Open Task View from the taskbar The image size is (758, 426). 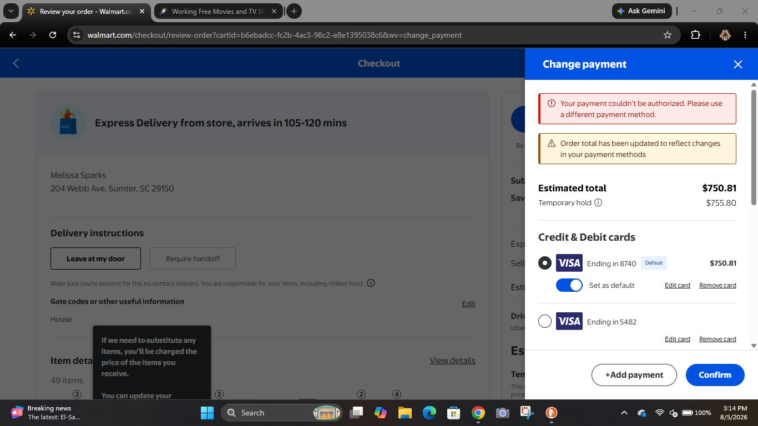pyautogui.click(x=356, y=413)
